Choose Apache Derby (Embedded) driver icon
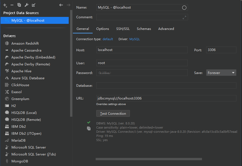This screenshot has height=166, width=242. click(7, 57)
